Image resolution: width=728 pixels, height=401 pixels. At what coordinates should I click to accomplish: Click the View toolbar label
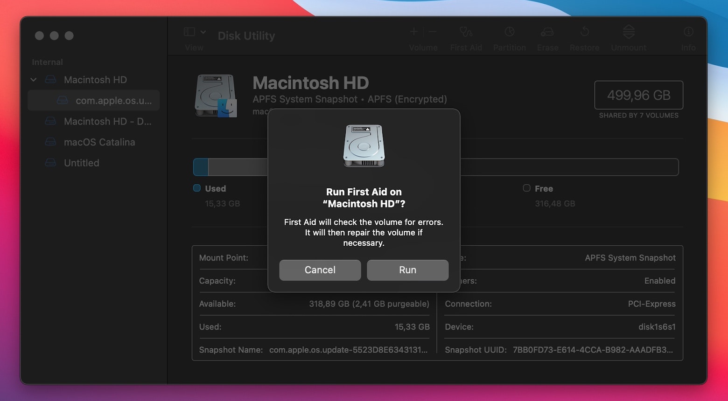point(194,48)
